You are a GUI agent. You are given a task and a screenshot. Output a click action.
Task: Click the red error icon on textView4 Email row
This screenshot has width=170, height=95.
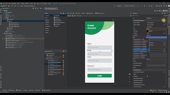(63, 67)
